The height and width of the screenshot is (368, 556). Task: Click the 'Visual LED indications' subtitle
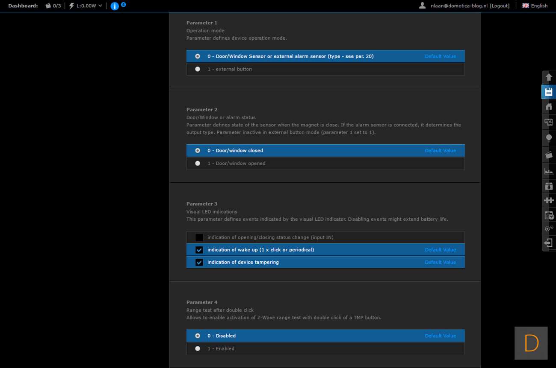212,212
